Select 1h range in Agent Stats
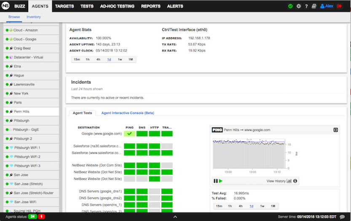Image resolution: width=351 pixels, height=221 pixels. (x=88, y=59)
